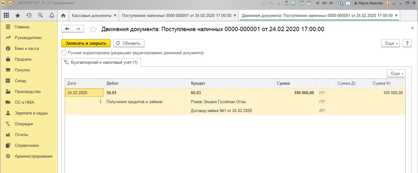Select the credit account 66.03 cell
The width and height of the screenshot is (418, 173).
coord(206,93)
